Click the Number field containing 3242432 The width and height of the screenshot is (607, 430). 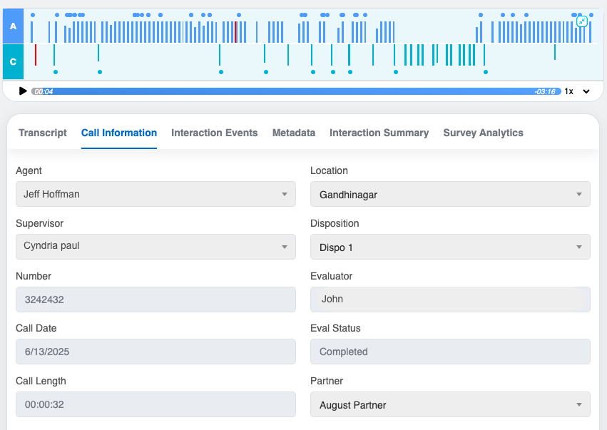click(155, 300)
